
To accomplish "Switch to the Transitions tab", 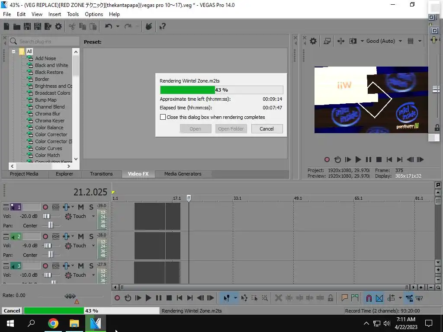I will (x=101, y=174).
